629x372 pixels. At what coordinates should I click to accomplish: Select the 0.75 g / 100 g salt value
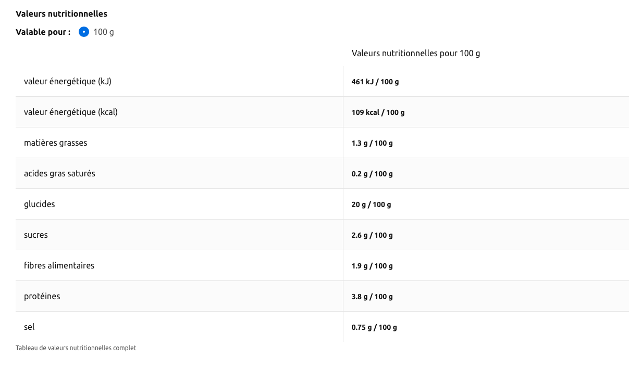(x=374, y=327)
